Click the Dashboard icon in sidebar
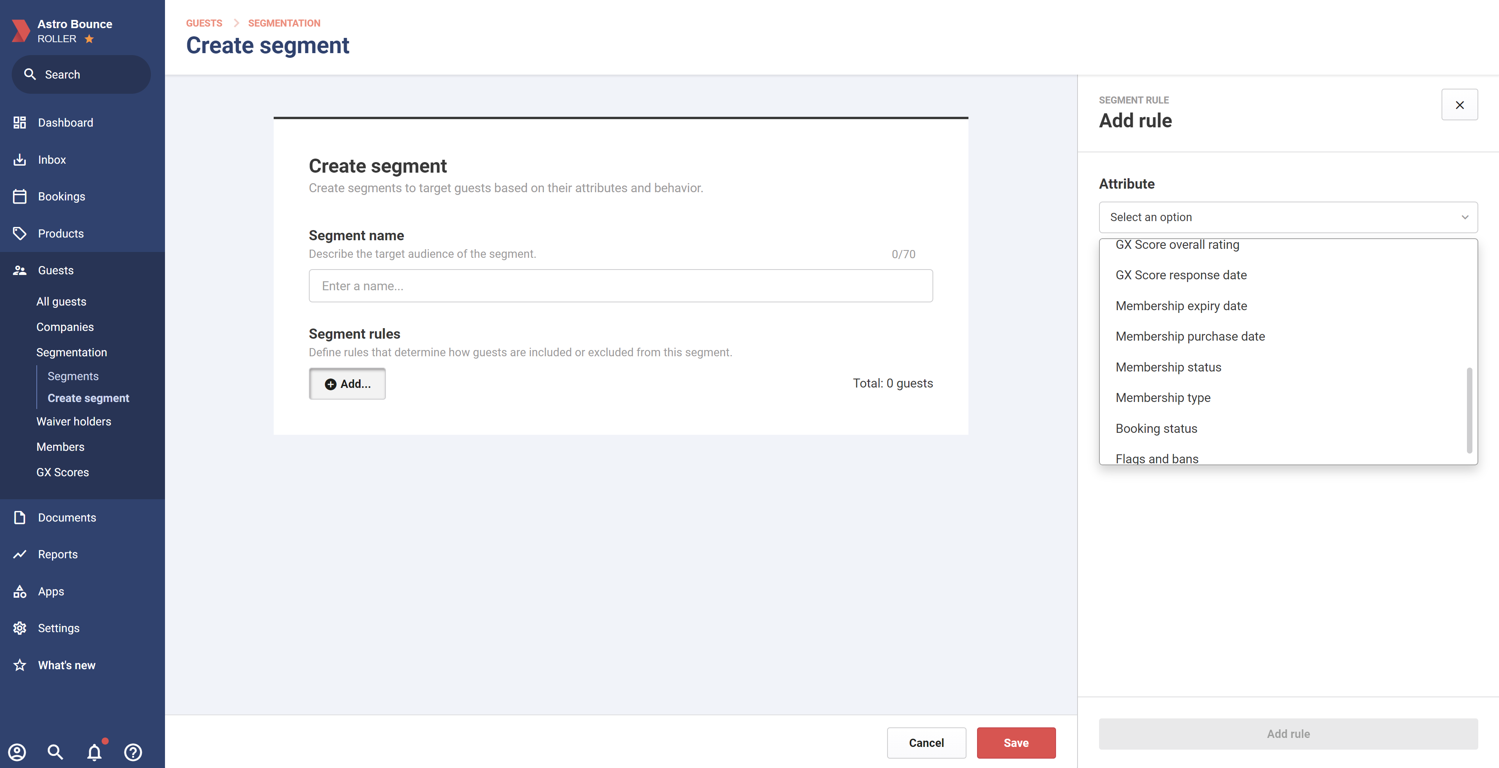This screenshot has width=1499, height=768. point(19,122)
